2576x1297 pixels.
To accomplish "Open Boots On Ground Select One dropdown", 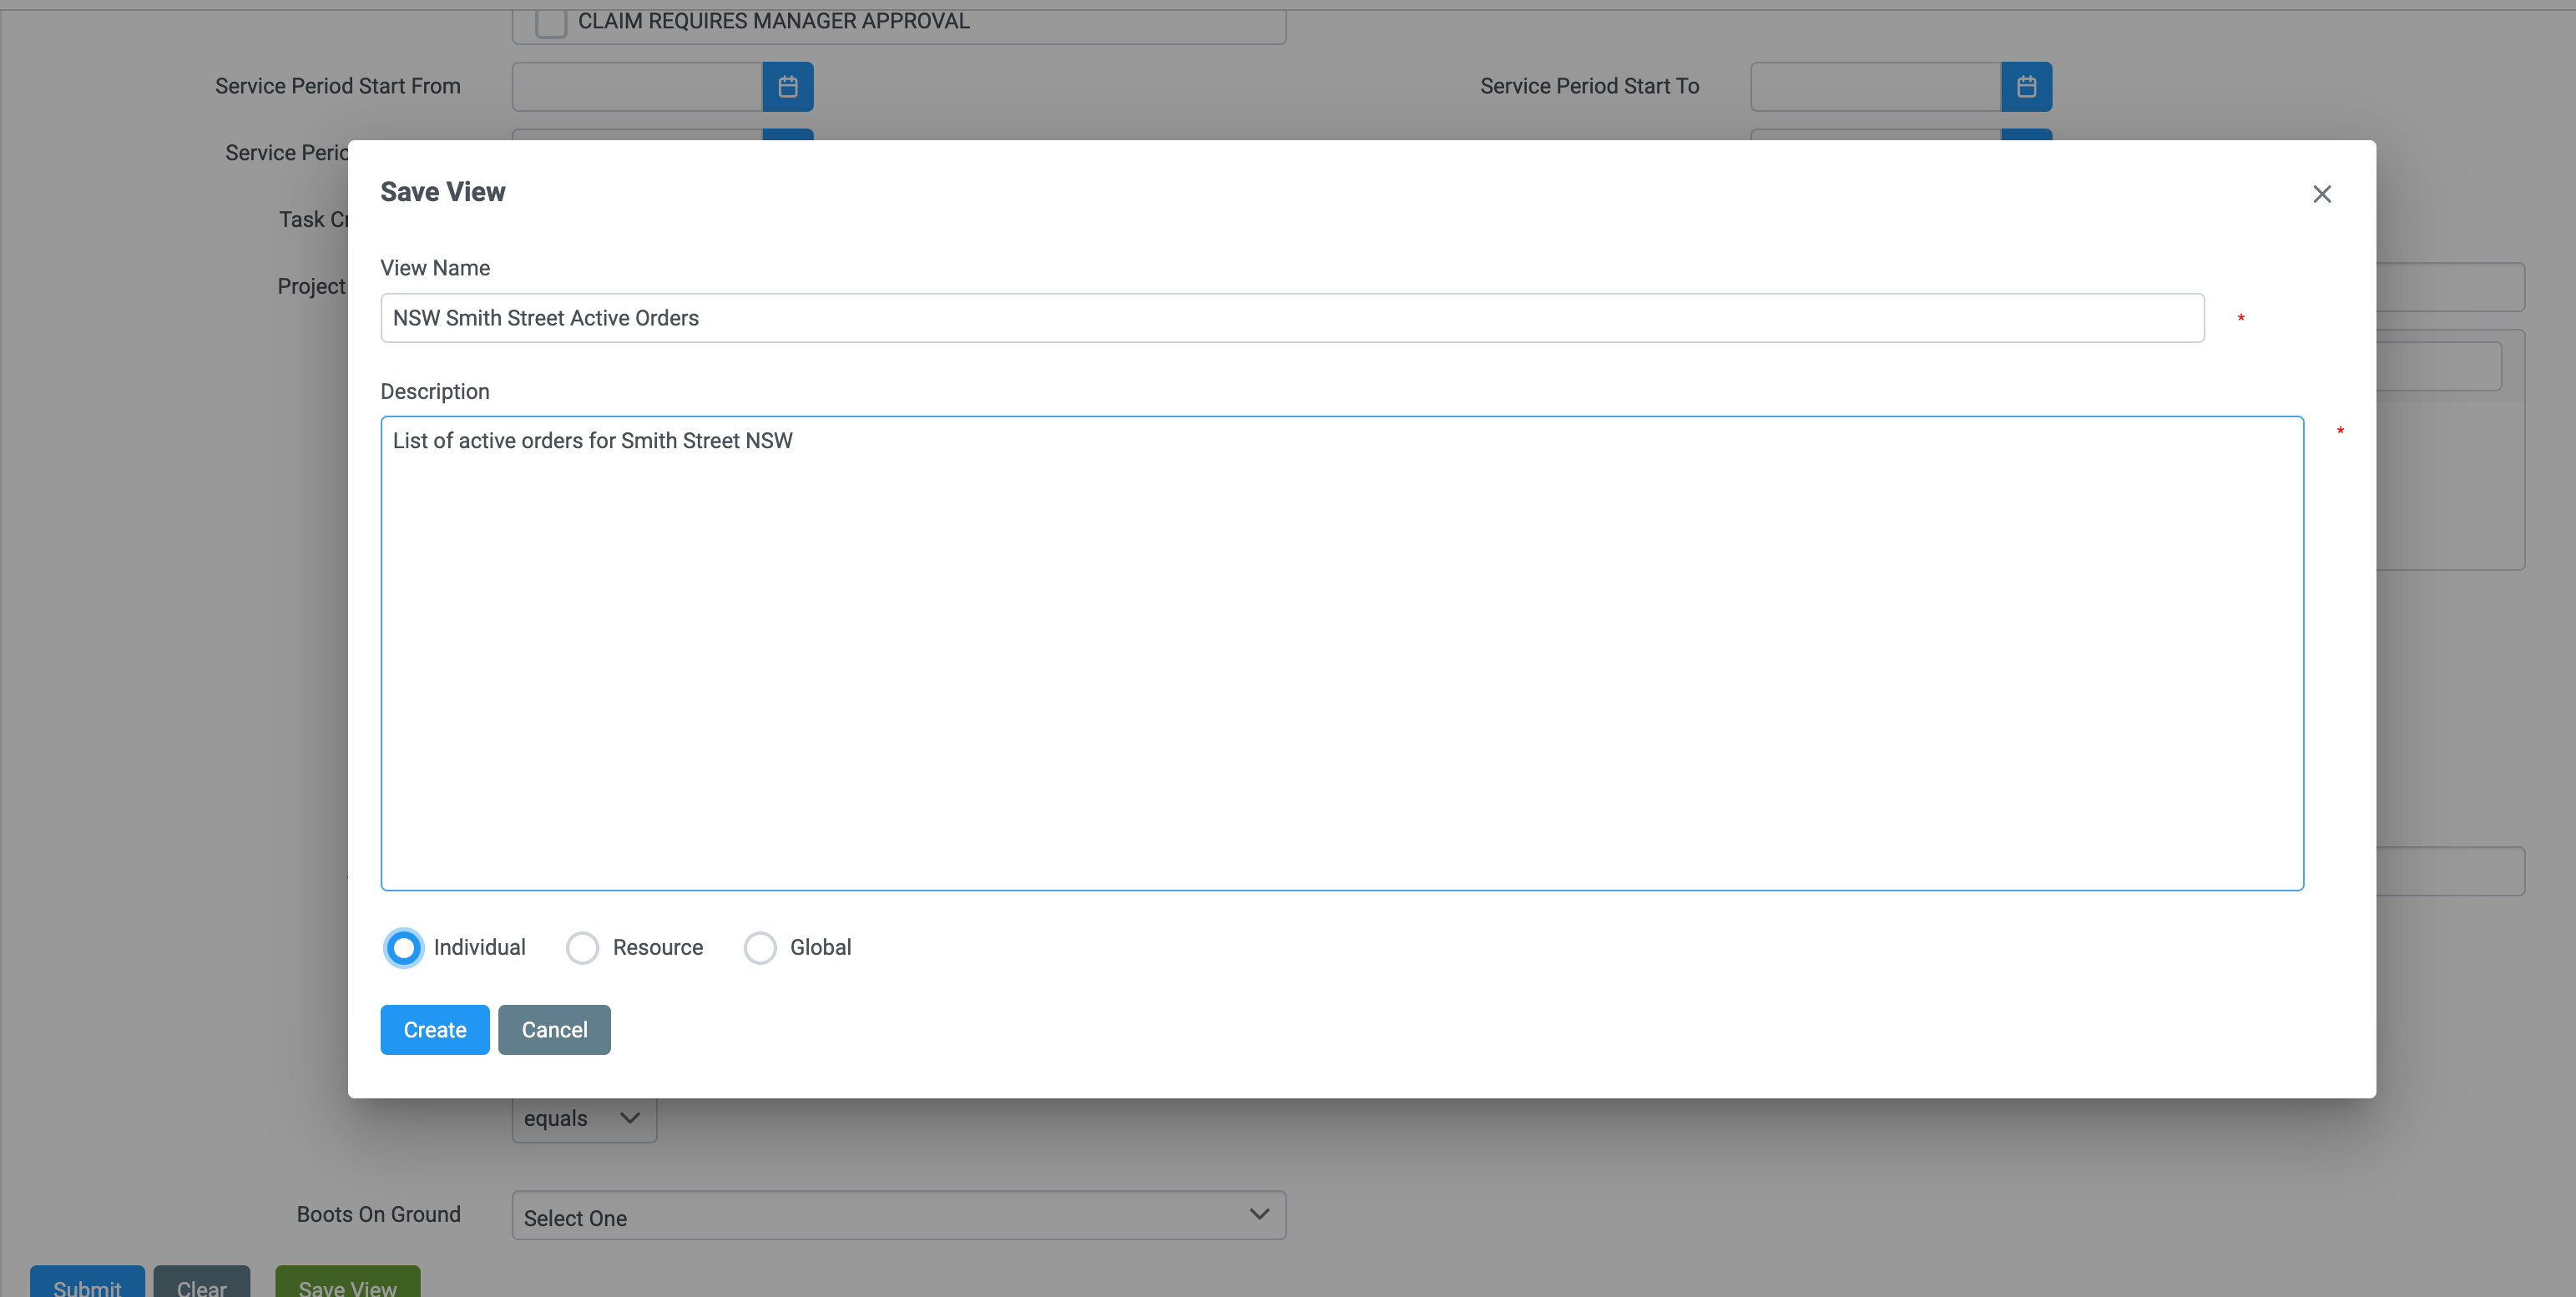I will tap(899, 1216).
